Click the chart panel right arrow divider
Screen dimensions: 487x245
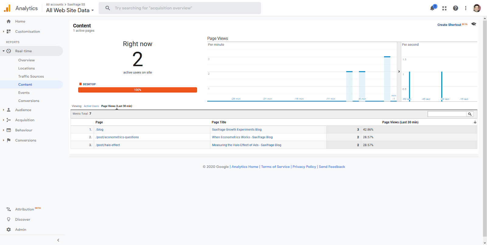point(399,72)
